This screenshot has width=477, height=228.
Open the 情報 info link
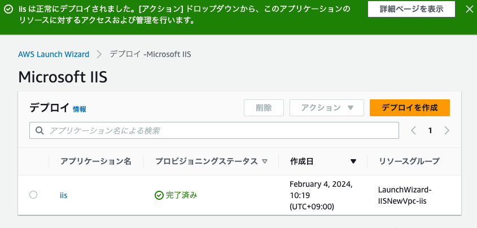pos(80,109)
